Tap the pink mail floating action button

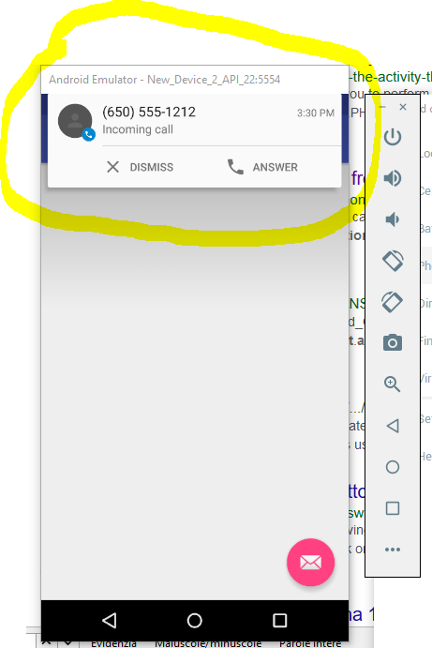pyautogui.click(x=310, y=562)
